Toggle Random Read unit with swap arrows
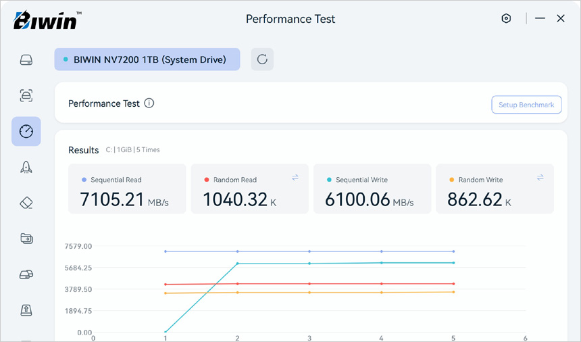The height and width of the screenshot is (342, 581). click(295, 177)
